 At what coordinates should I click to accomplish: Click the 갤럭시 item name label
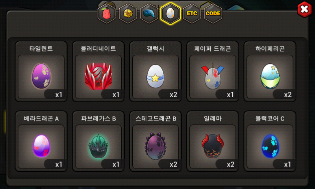pyautogui.click(x=156, y=48)
